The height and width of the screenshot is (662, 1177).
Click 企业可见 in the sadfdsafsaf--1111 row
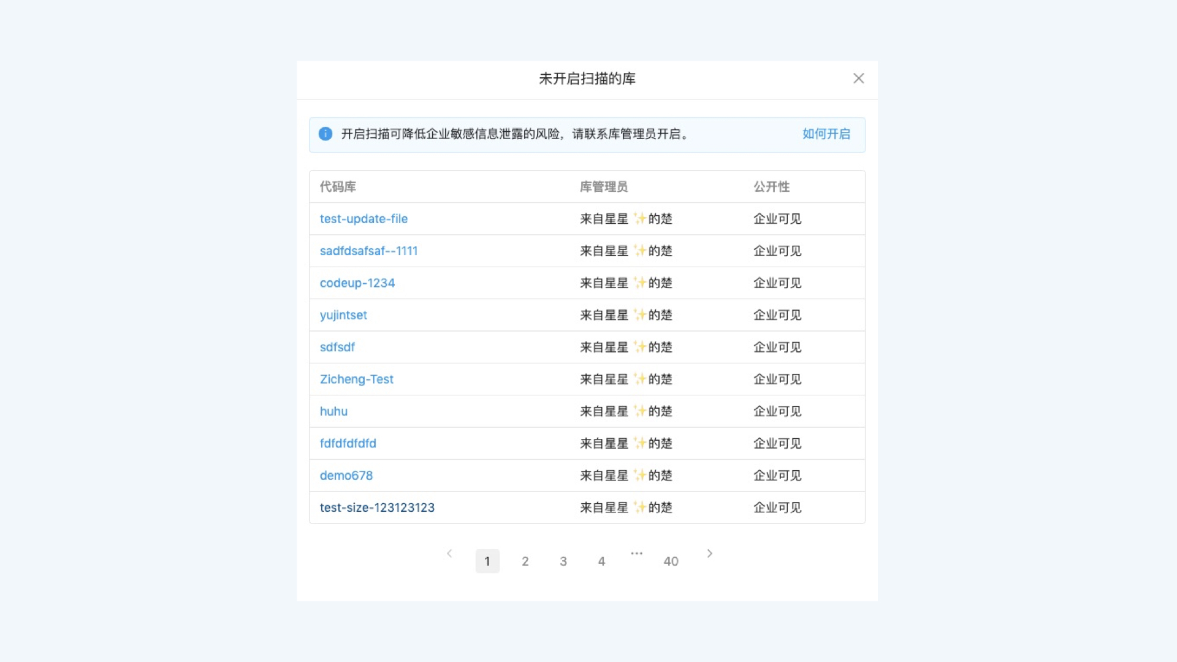[x=777, y=251]
